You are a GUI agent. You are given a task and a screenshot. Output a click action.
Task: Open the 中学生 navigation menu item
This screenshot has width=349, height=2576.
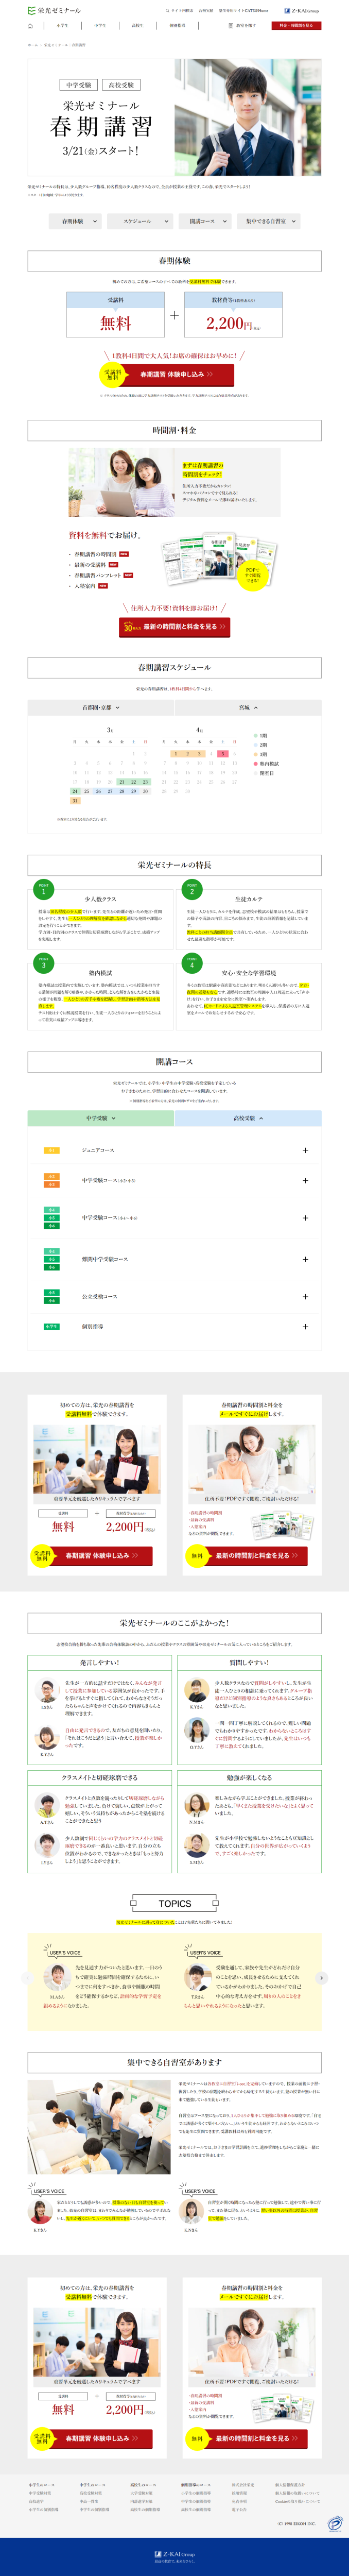[100, 26]
